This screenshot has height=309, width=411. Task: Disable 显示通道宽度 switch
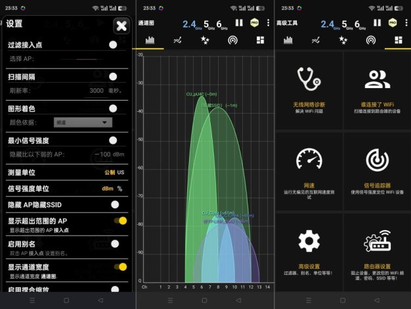pos(121,267)
